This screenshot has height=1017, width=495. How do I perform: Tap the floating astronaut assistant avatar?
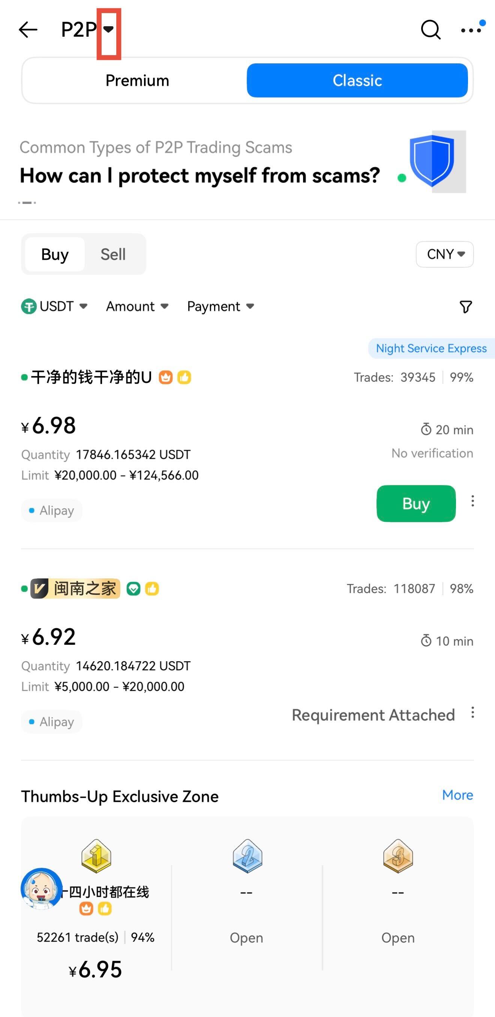41,888
